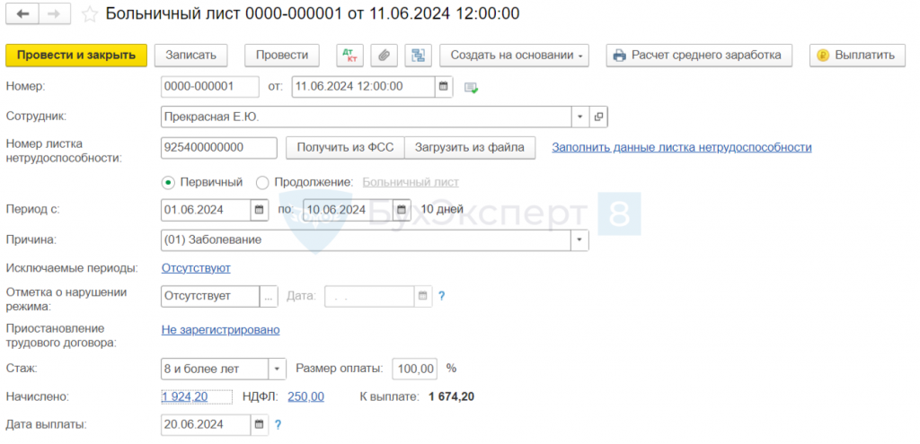Image resolution: width=920 pixels, height=444 pixels.
Task: Add document to favorites star
Action: (90, 14)
